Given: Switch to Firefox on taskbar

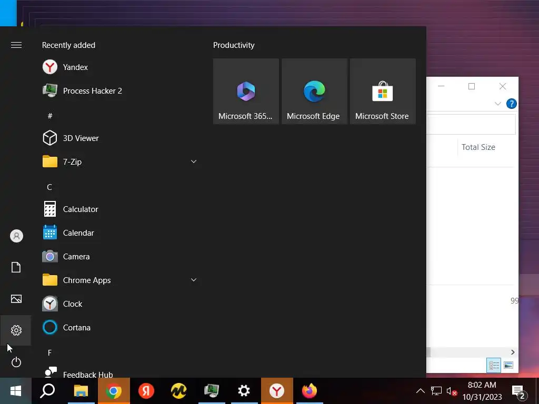Looking at the screenshot, I should point(310,391).
